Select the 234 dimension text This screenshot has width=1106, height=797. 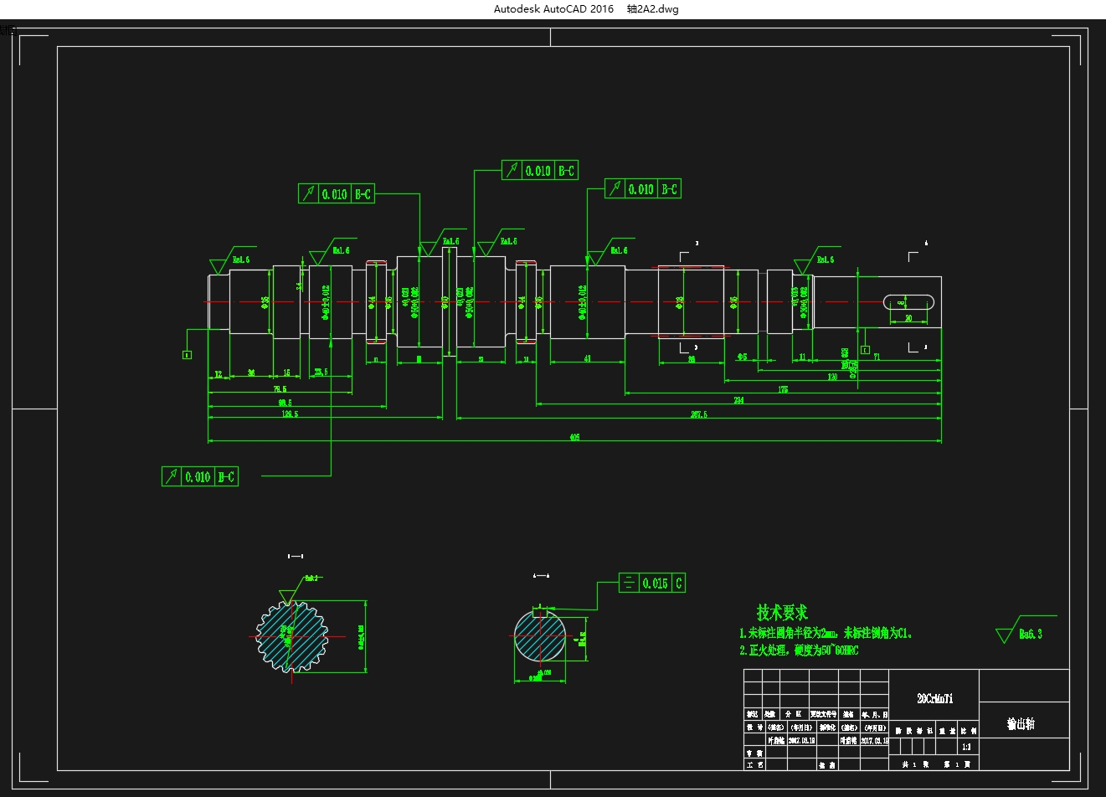point(738,400)
